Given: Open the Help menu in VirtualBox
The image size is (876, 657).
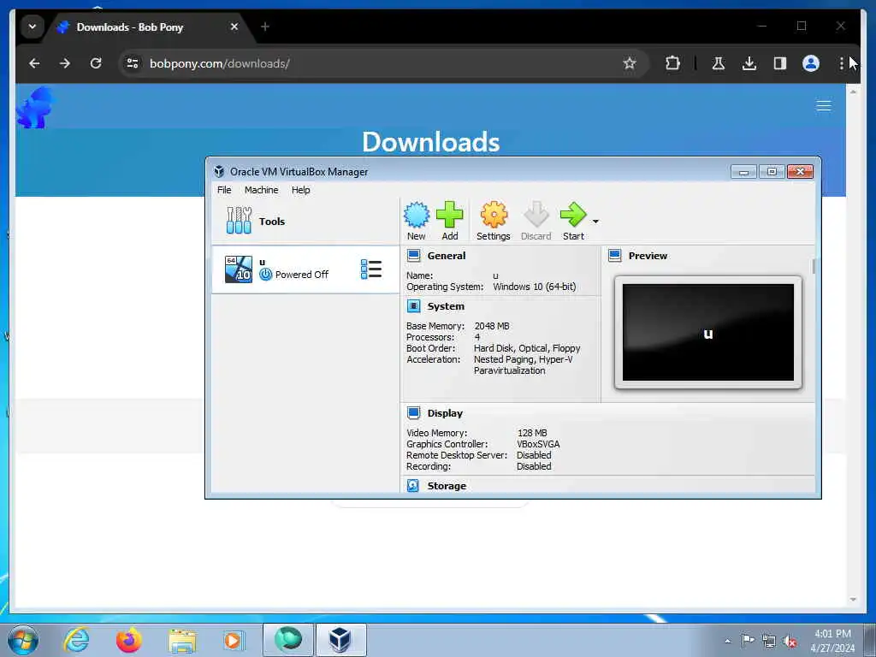Looking at the screenshot, I should [300, 190].
